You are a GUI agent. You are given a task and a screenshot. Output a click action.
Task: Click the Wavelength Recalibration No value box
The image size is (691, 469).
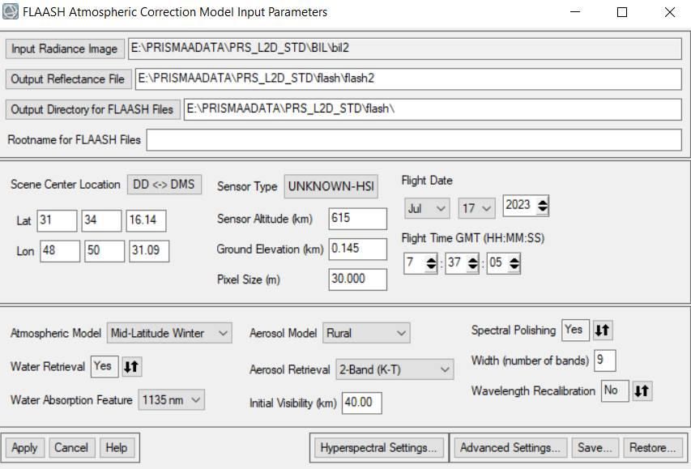pyautogui.click(x=615, y=390)
